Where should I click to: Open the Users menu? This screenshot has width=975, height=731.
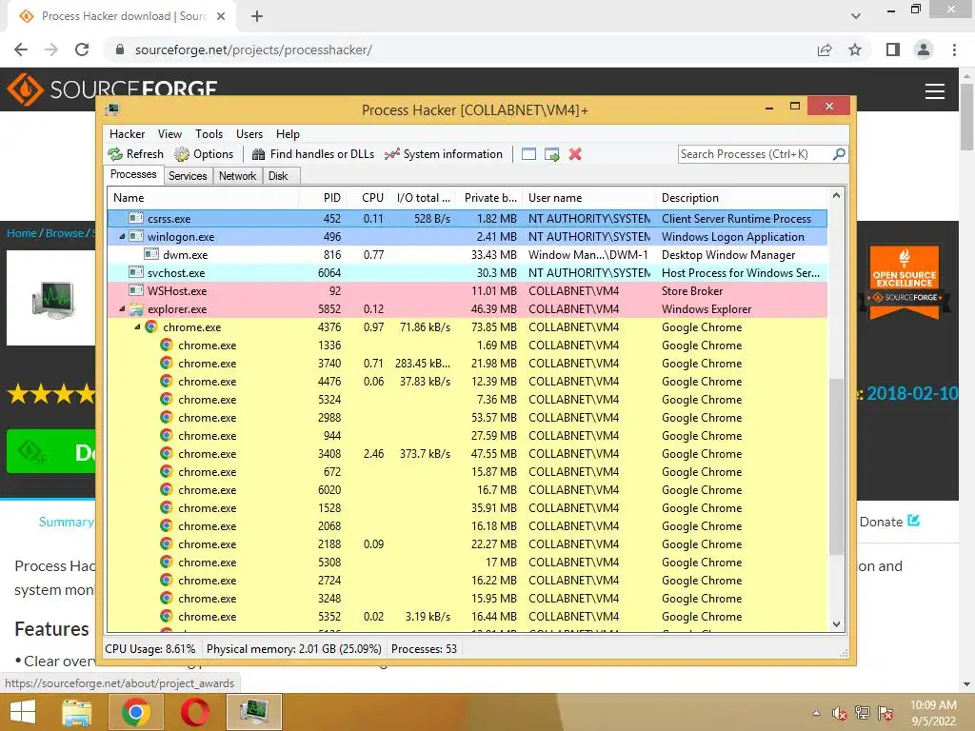tap(249, 133)
